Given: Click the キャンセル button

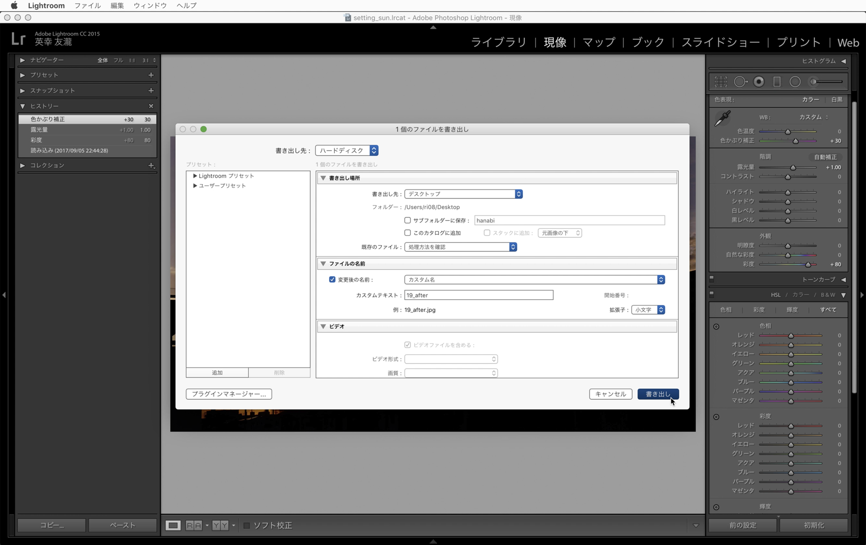Looking at the screenshot, I should (611, 394).
